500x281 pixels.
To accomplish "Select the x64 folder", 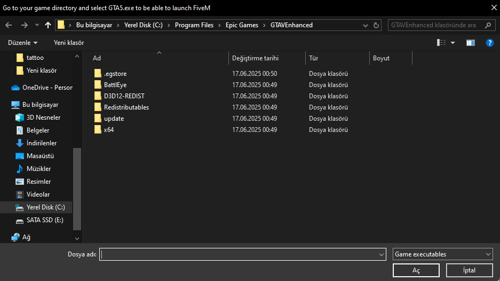I will [x=109, y=130].
